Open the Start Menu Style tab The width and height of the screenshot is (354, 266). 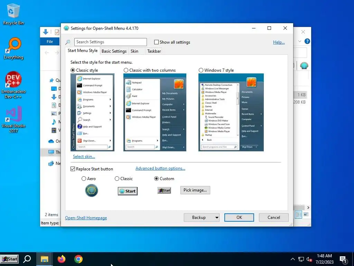[x=83, y=51]
